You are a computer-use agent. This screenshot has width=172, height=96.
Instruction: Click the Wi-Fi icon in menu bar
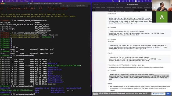pyautogui.click(x=146, y=1)
